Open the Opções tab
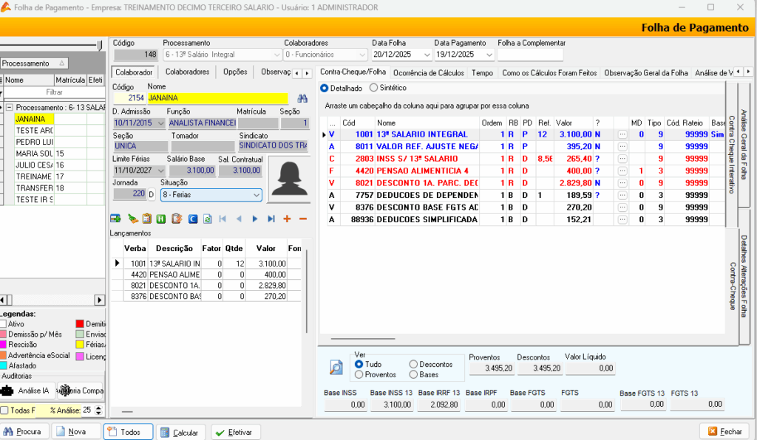 coord(235,72)
